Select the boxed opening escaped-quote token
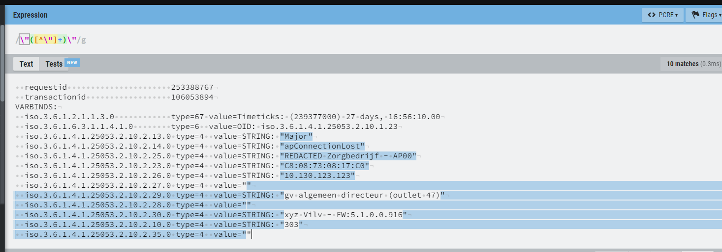Image resolution: width=722 pixels, height=252 pixels. [24, 40]
